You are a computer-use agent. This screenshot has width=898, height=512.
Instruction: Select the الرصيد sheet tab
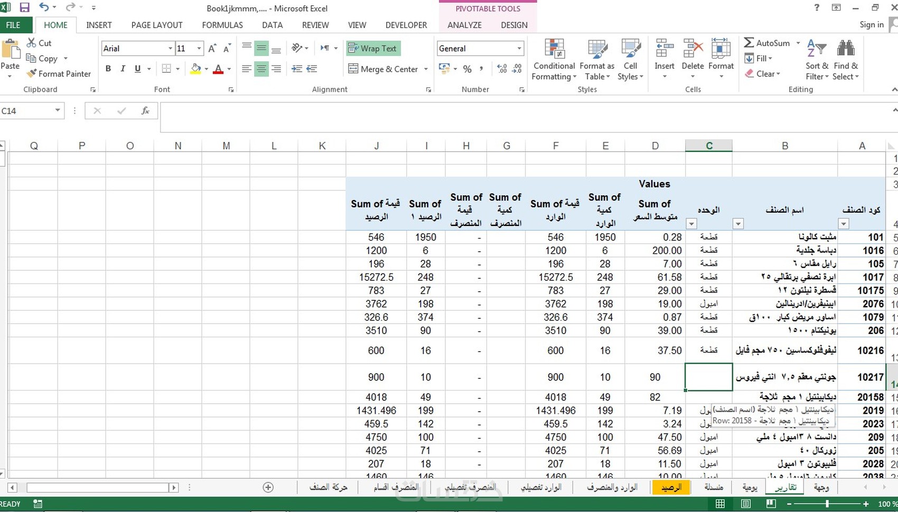pos(671,487)
